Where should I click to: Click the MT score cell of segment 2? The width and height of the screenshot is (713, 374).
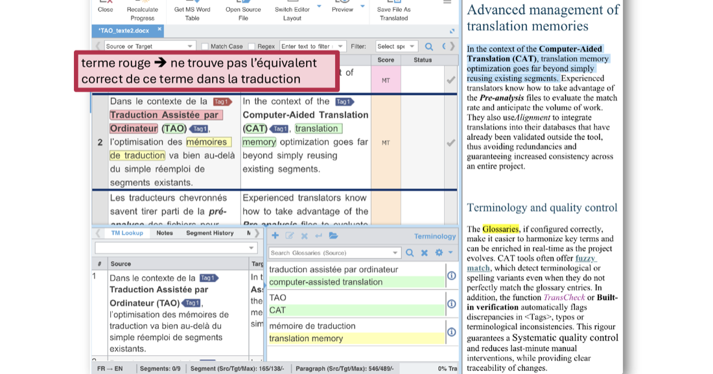386,143
